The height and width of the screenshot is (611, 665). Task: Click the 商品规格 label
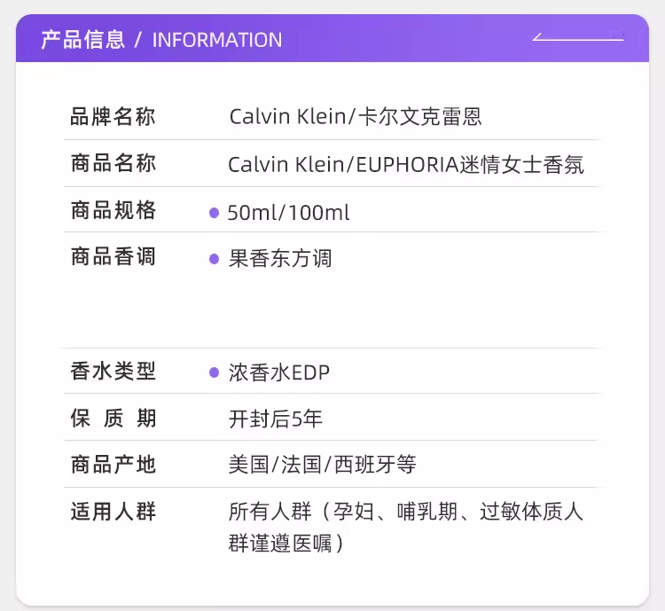(113, 211)
